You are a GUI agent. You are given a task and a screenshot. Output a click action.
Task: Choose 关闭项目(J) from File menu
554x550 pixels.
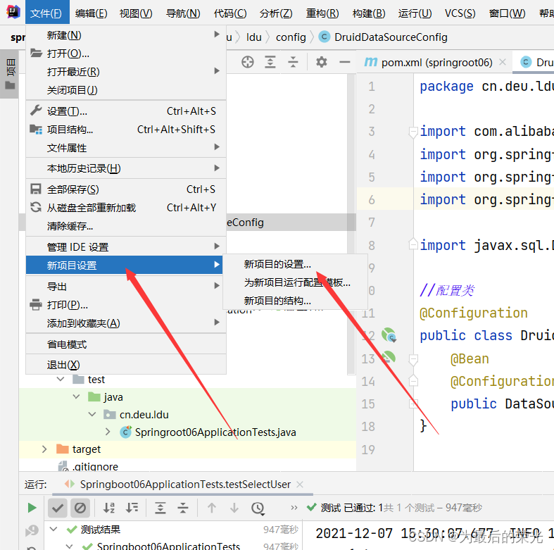(x=125, y=90)
